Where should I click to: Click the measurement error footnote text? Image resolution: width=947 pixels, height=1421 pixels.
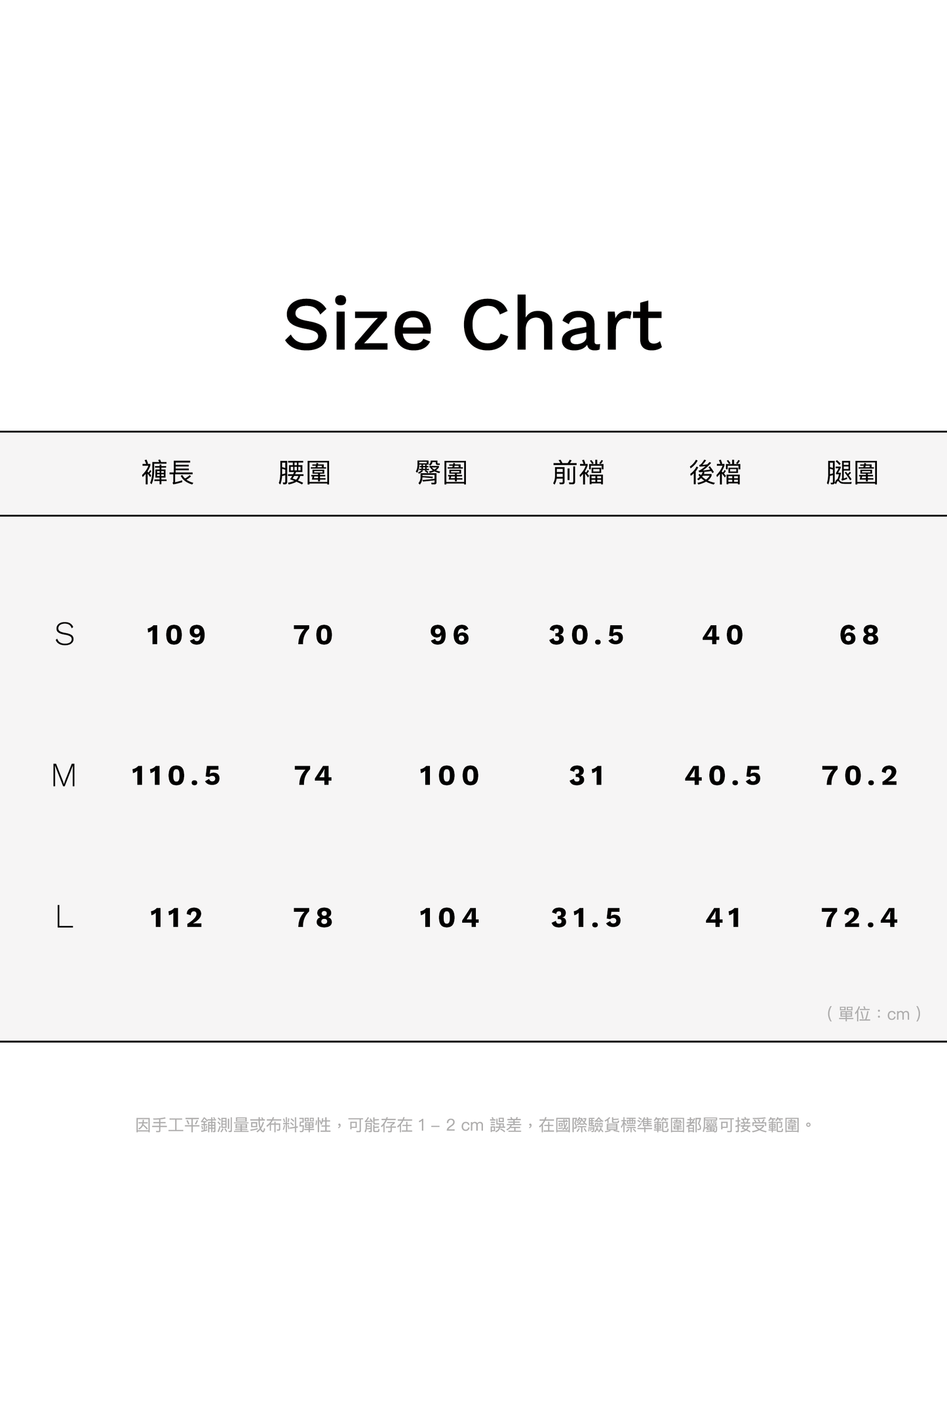tap(474, 1125)
